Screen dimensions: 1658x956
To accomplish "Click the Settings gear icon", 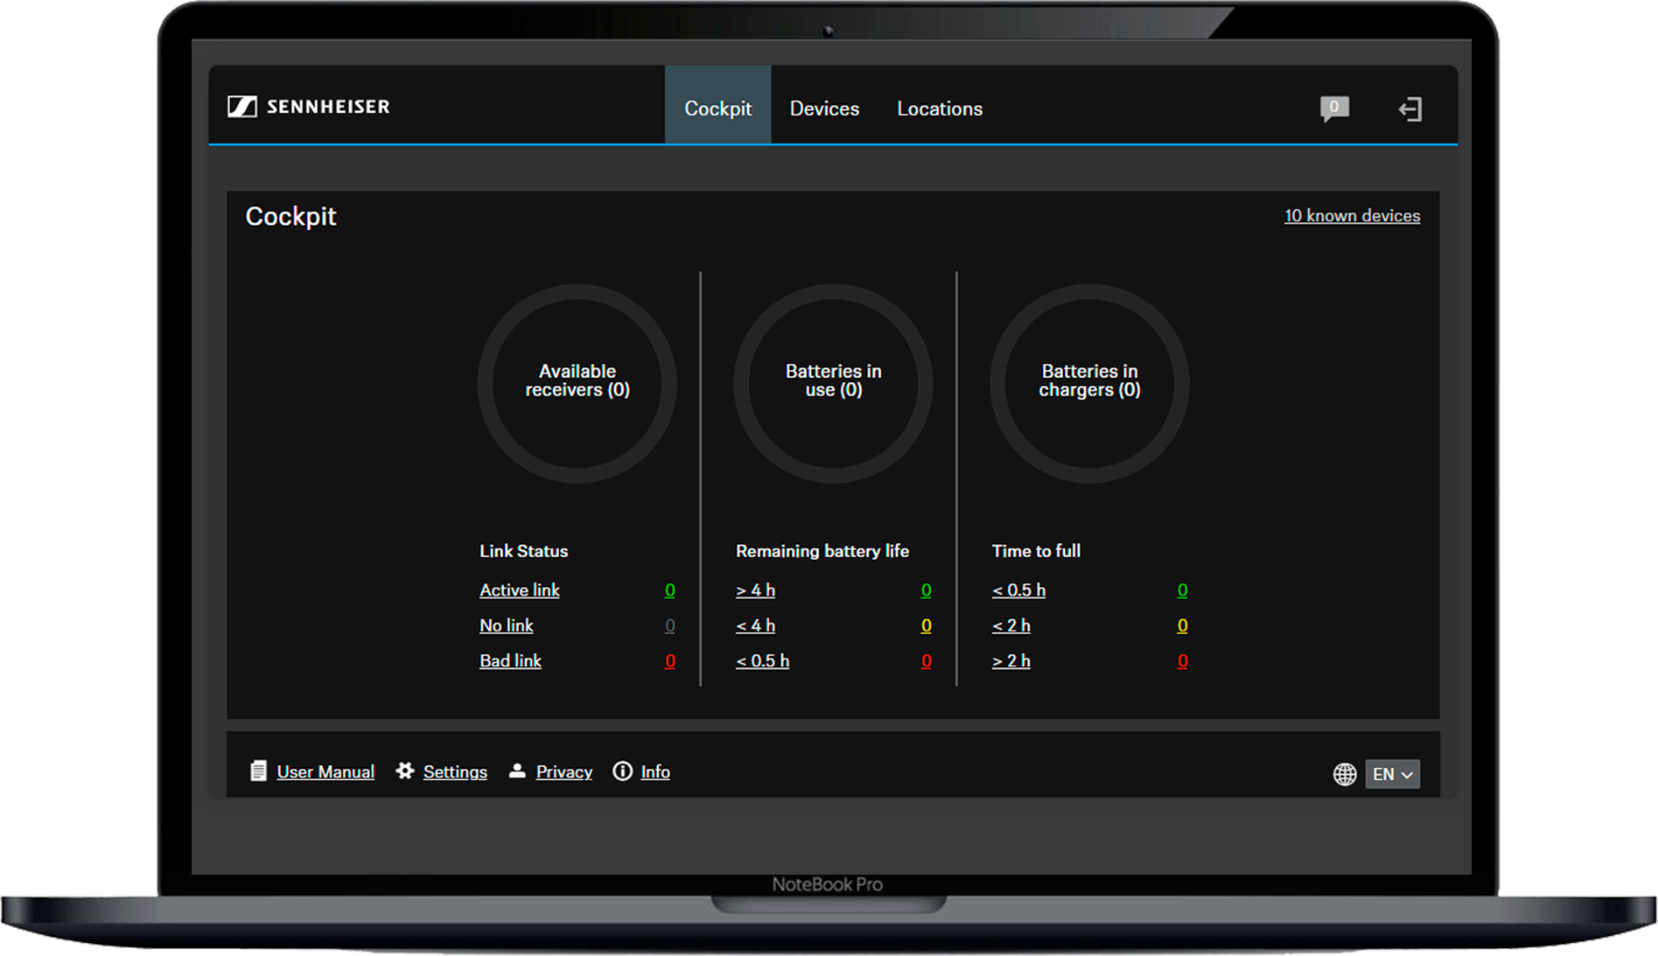I will click(x=404, y=771).
